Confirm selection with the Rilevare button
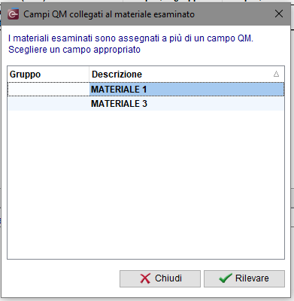The width and height of the screenshot is (294, 301). (x=244, y=278)
